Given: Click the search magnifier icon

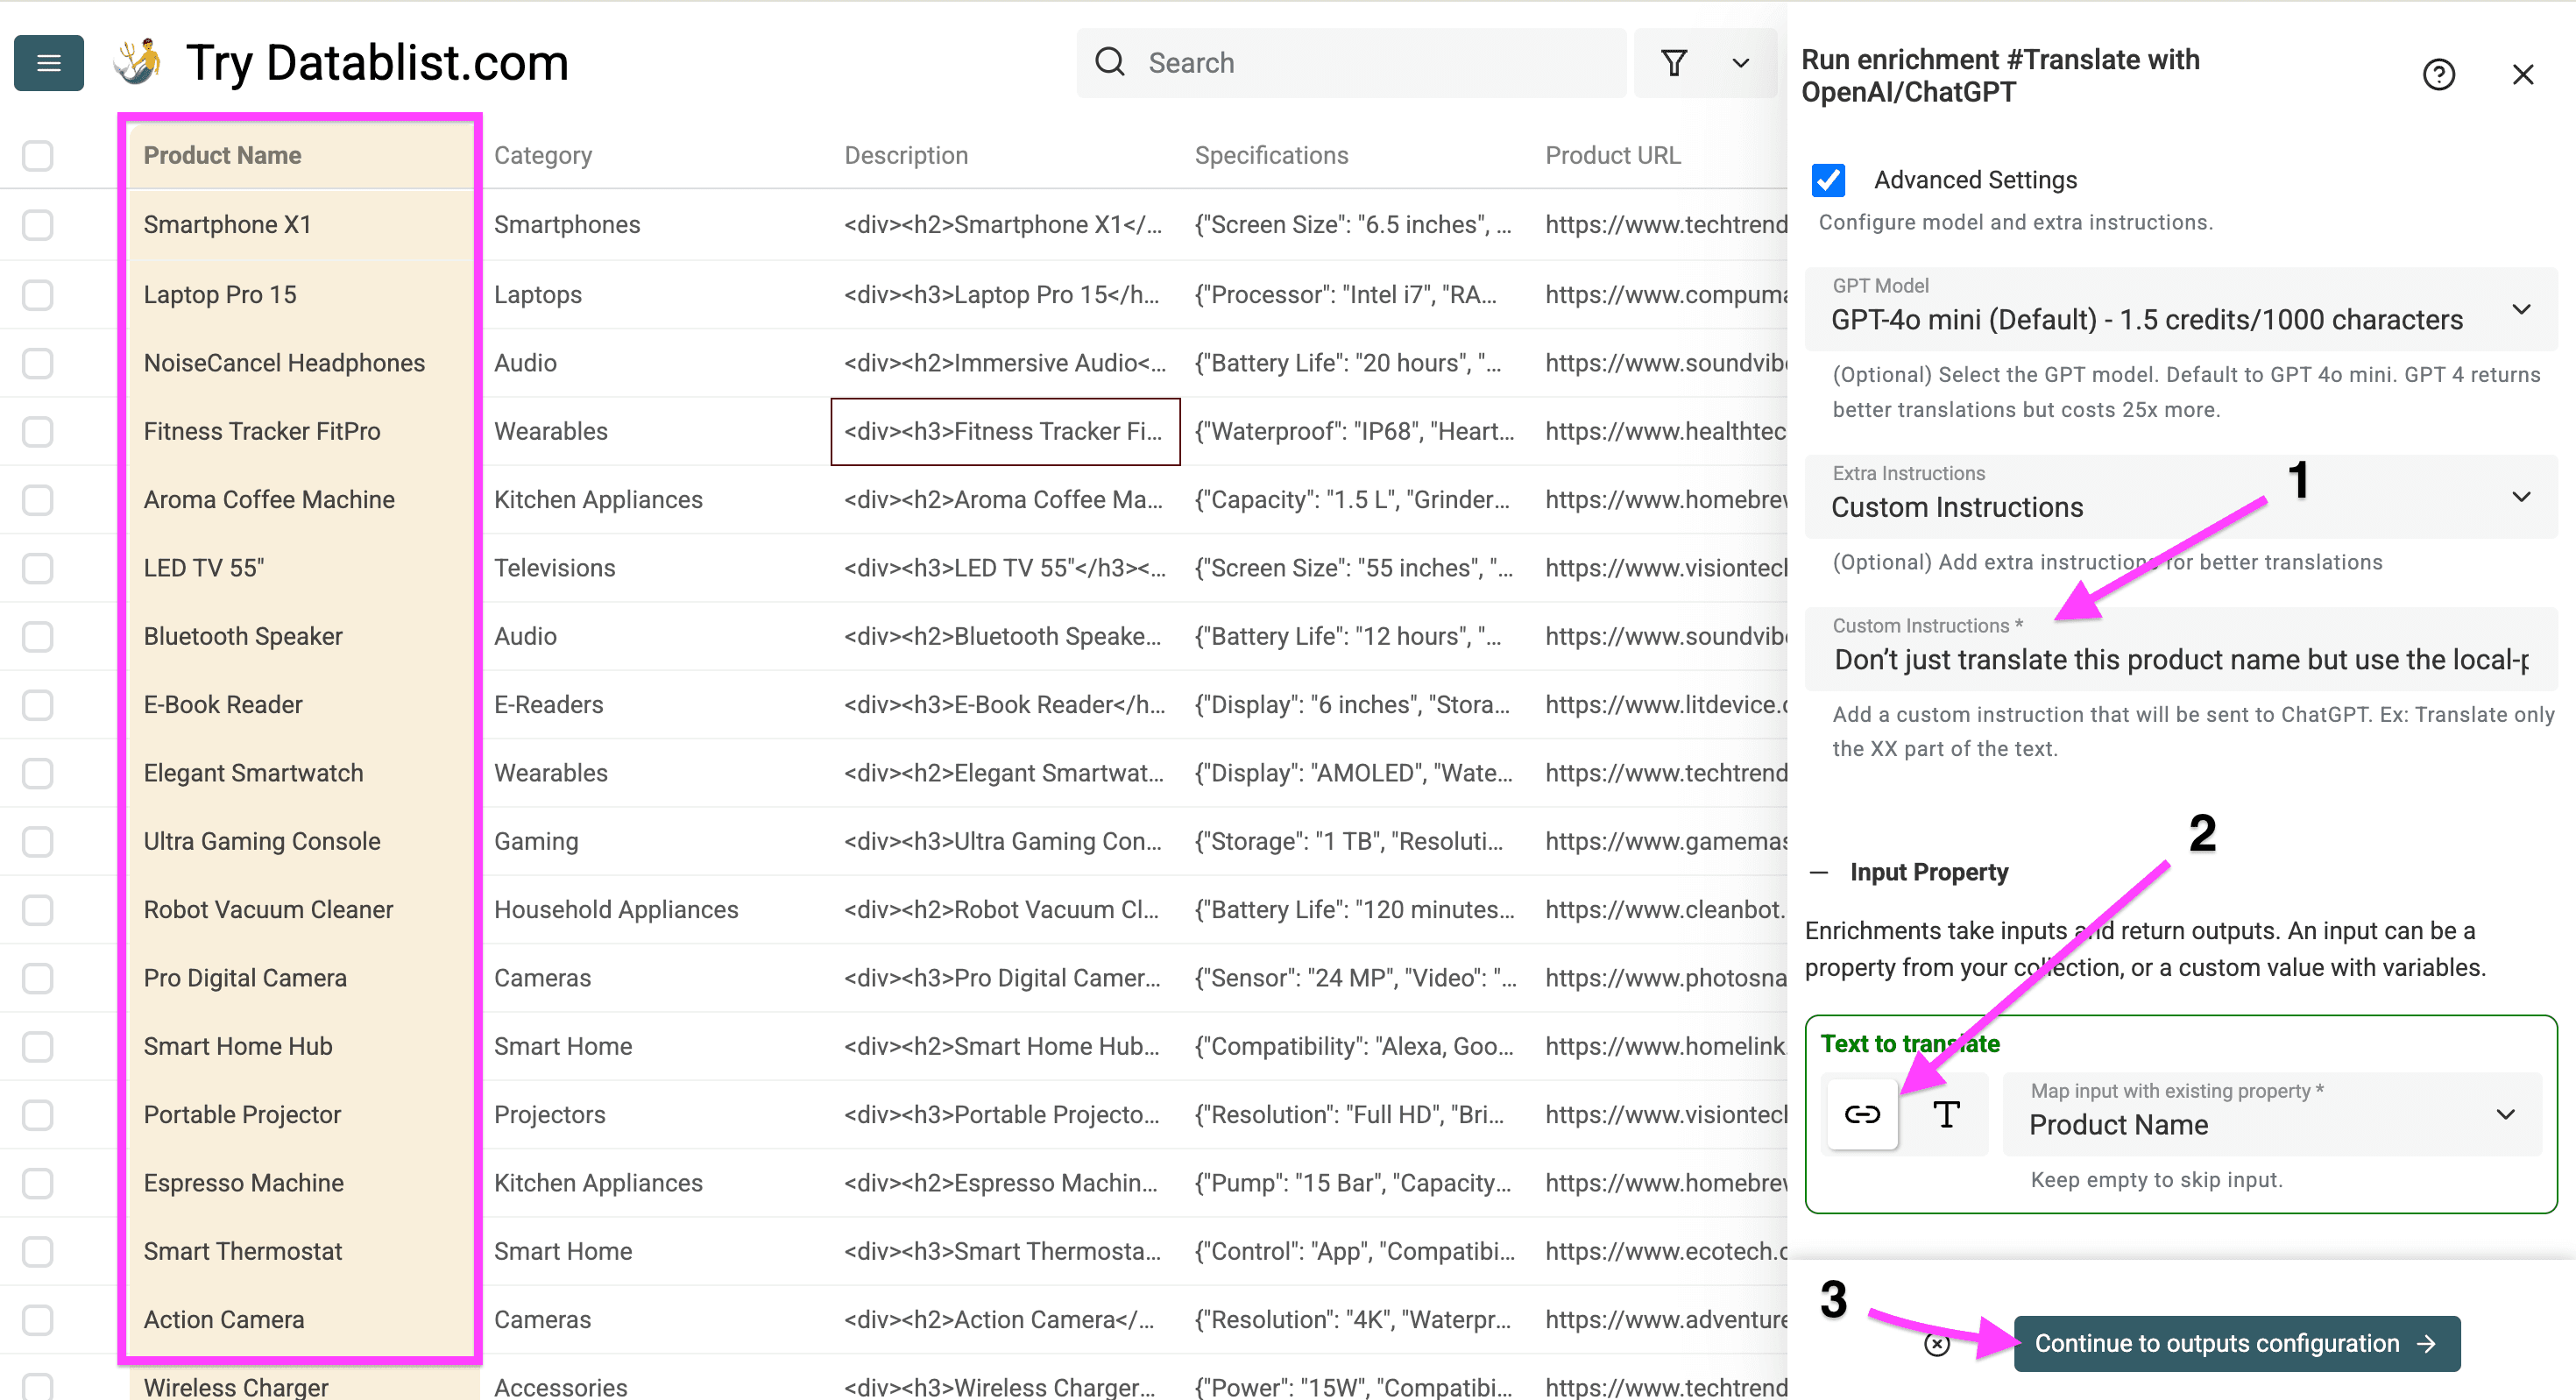Looking at the screenshot, I should 1110,62.
